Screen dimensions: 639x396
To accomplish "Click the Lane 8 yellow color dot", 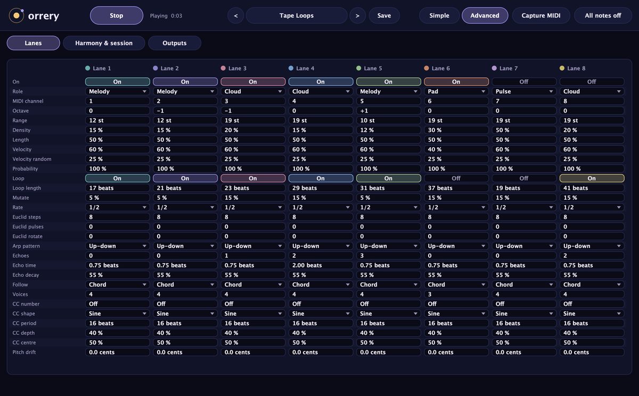I will [562, 68].
